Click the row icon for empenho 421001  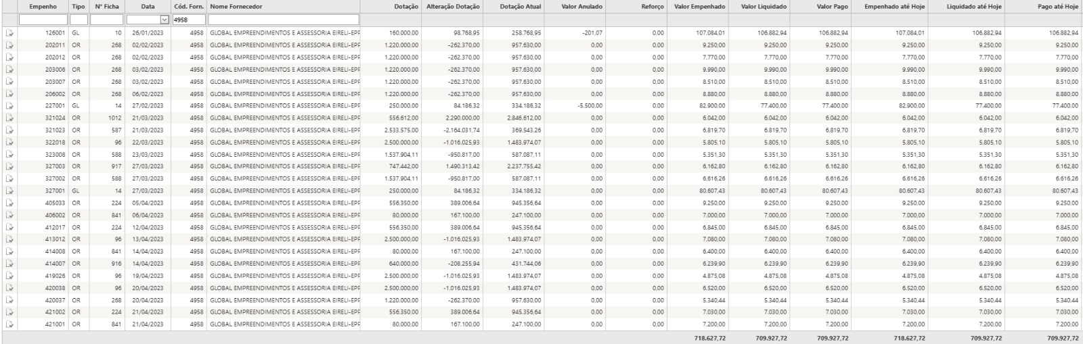pos(9,324)
